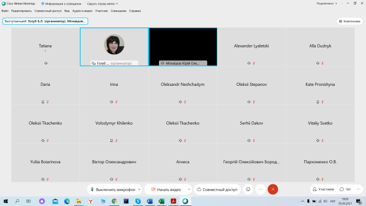Click muted mic icon on Vitaliy Svatko tile
366x206 pixels.
click(323, 141)
